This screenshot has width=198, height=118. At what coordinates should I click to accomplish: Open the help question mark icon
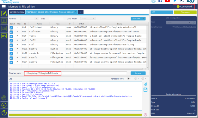point(4,113)
